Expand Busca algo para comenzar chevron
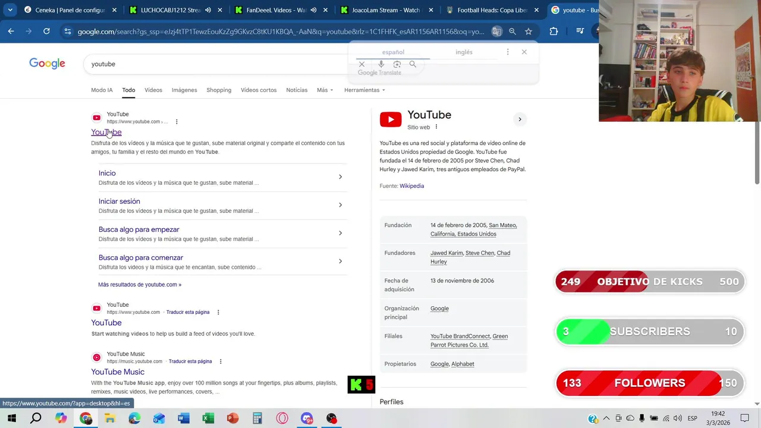This screenshot has width=761, height=428. point(340,261)
